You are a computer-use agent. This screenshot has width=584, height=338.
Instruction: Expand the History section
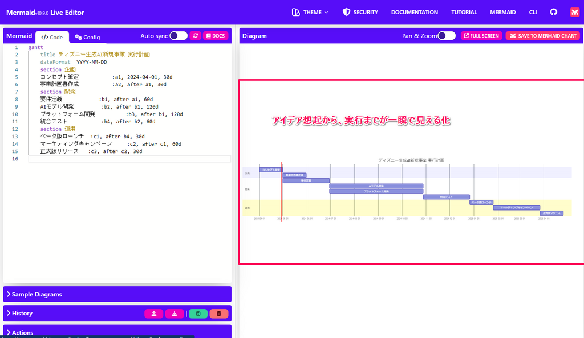20,313
